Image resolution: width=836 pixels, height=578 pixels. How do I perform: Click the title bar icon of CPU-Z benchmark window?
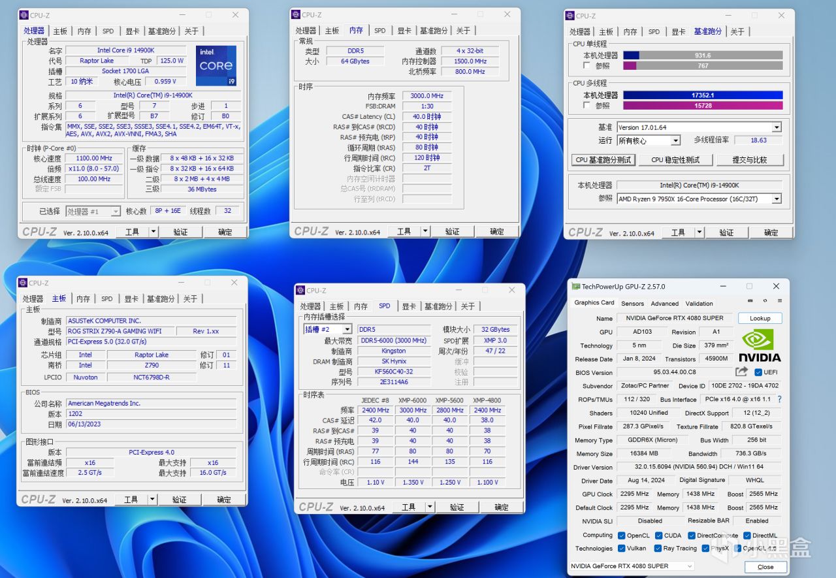pos(570,16)
